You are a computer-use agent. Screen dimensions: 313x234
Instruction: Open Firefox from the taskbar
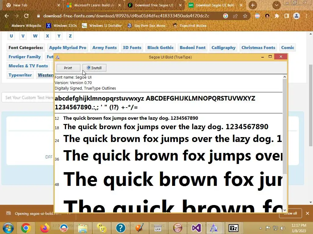click(45, 228)
